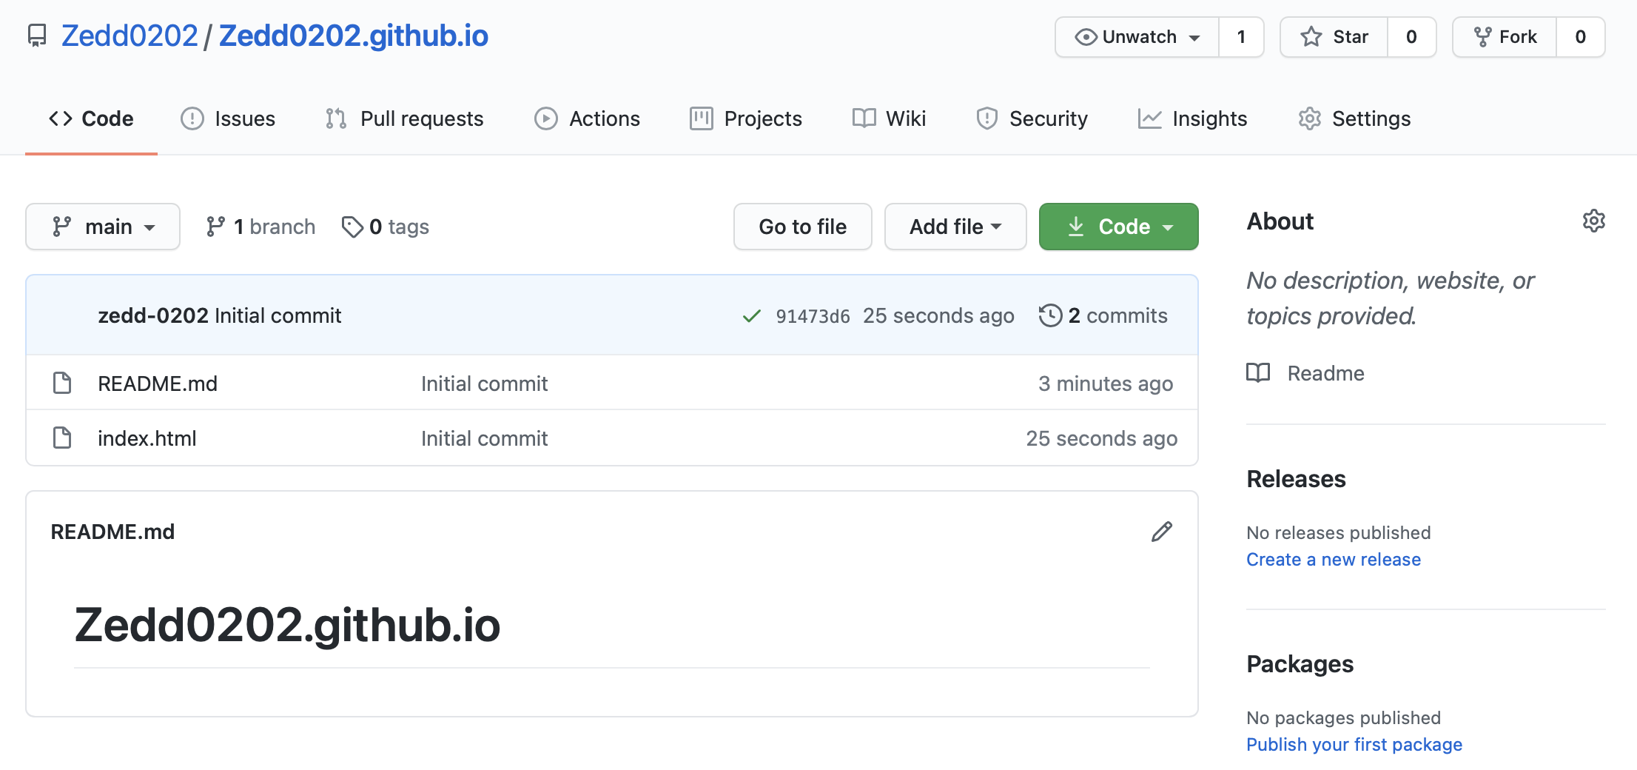View the stargazers count of 0

click(1411, 37)
